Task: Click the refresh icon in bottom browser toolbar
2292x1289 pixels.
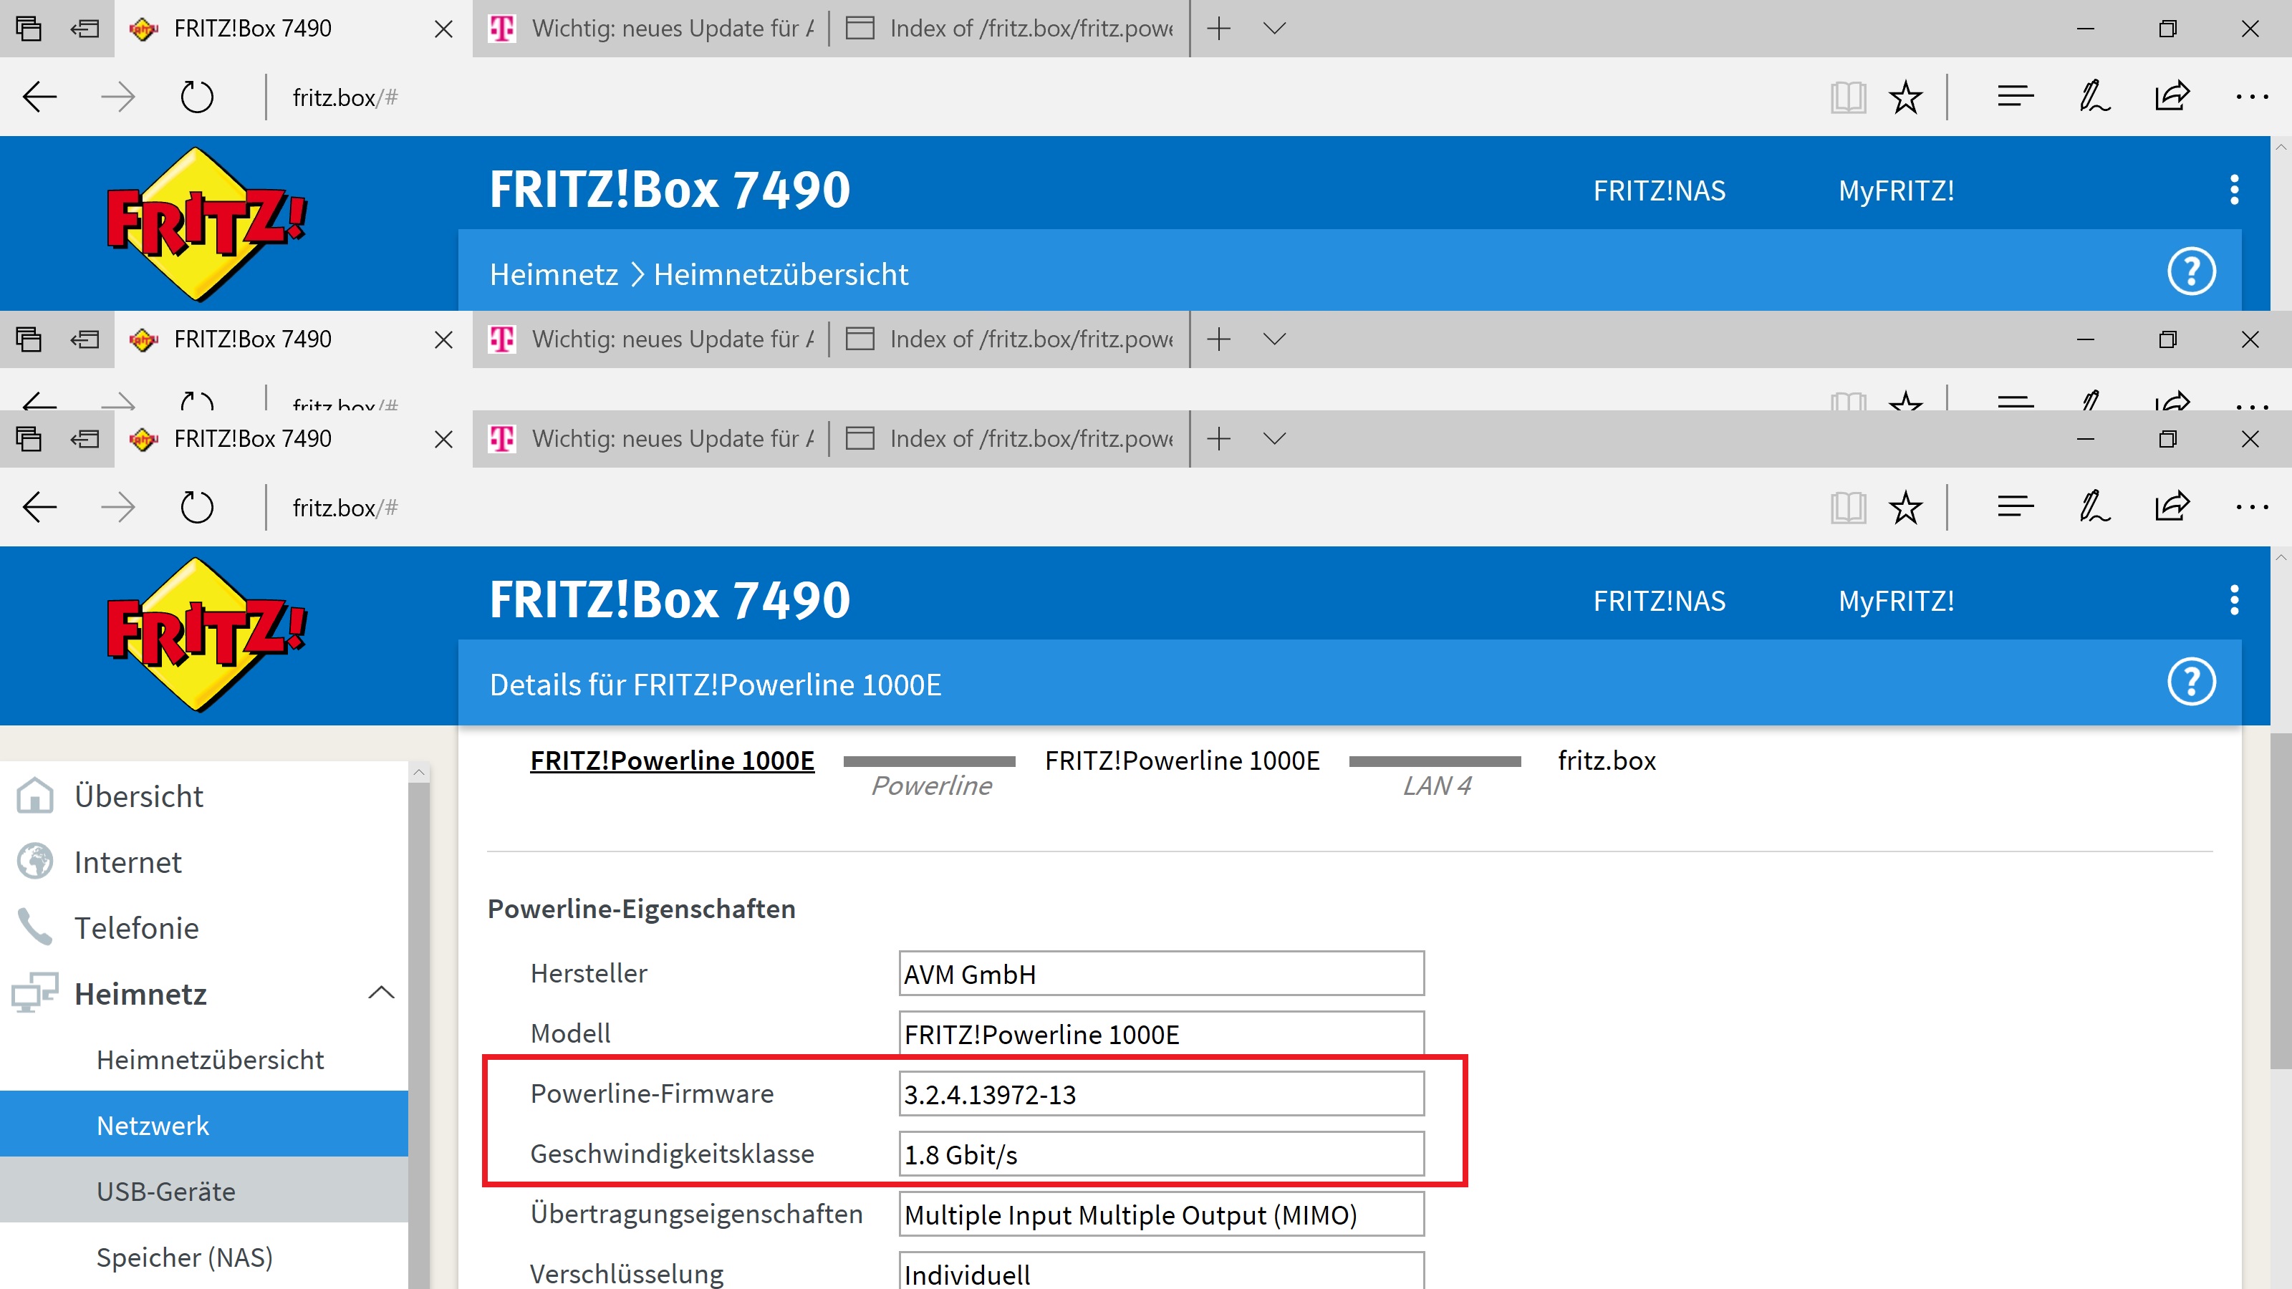Action: coord(197,508)
